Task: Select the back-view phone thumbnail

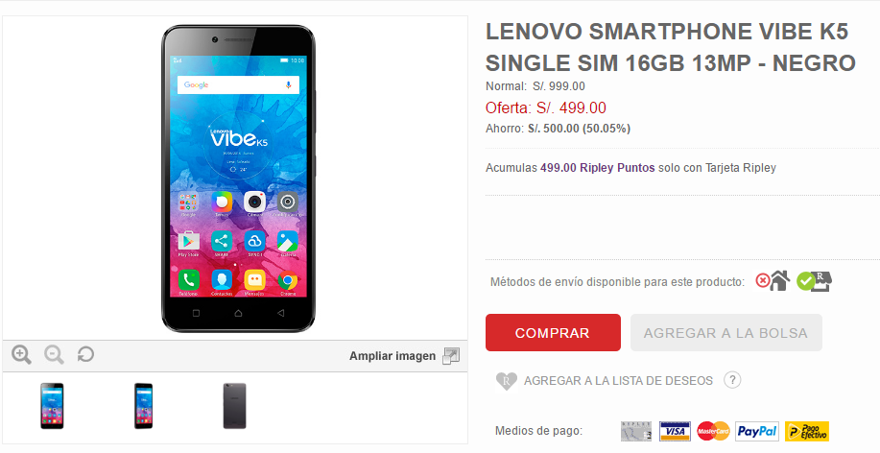Action: click(x=234, y=406)
